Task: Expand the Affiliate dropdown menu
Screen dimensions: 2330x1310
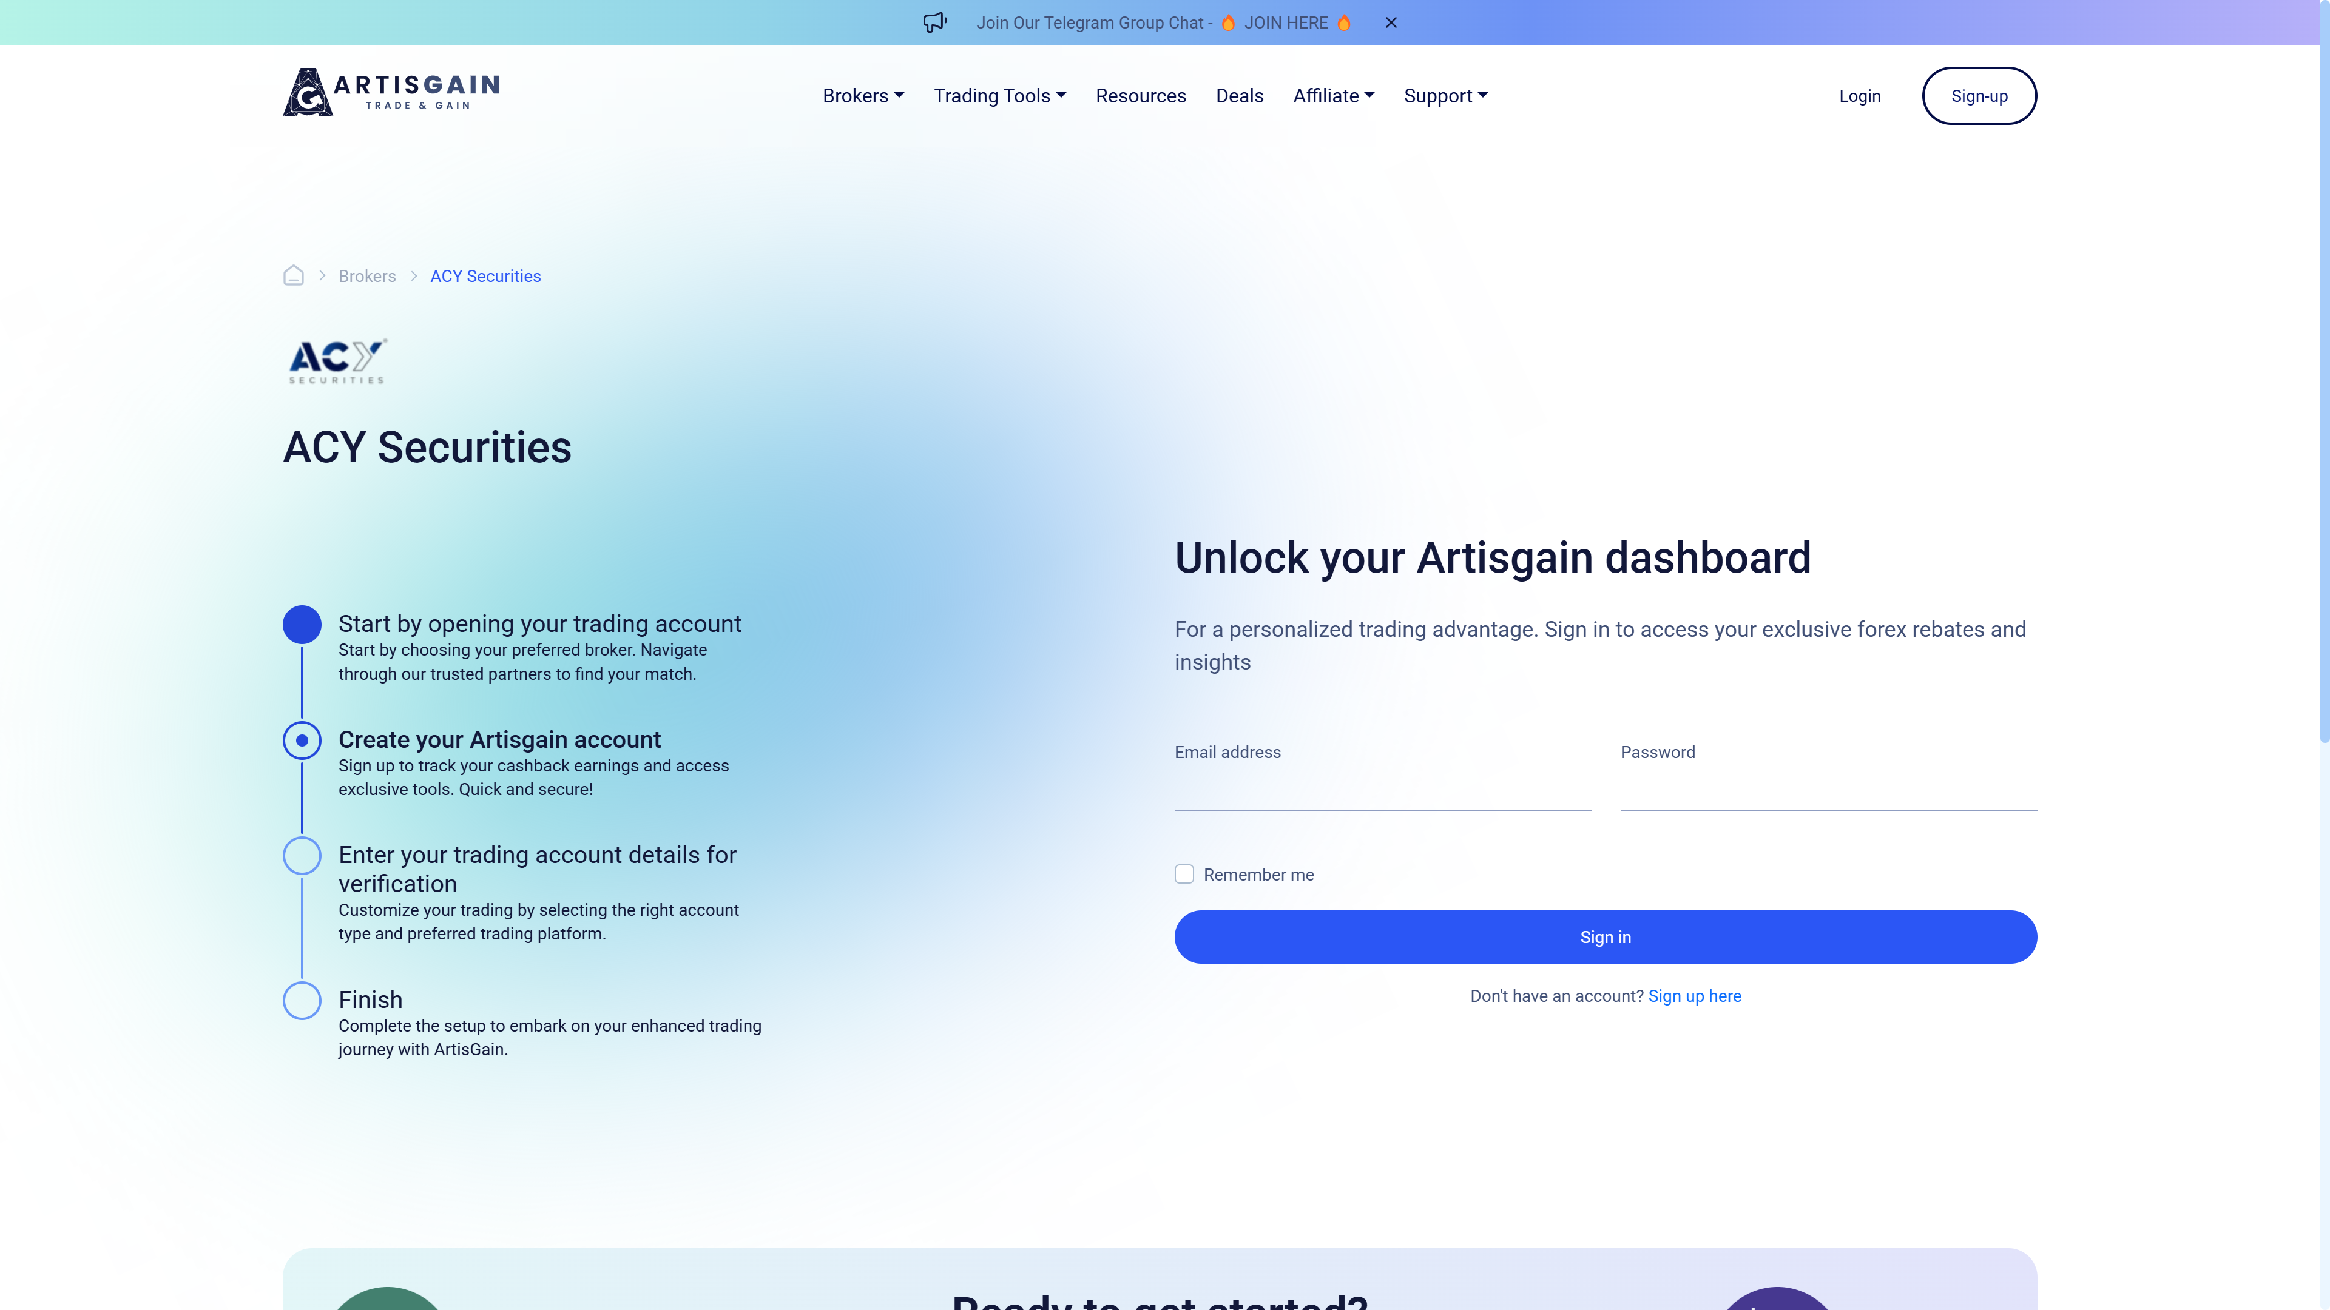Action: pyautogui.click(x=1333, y=96)
